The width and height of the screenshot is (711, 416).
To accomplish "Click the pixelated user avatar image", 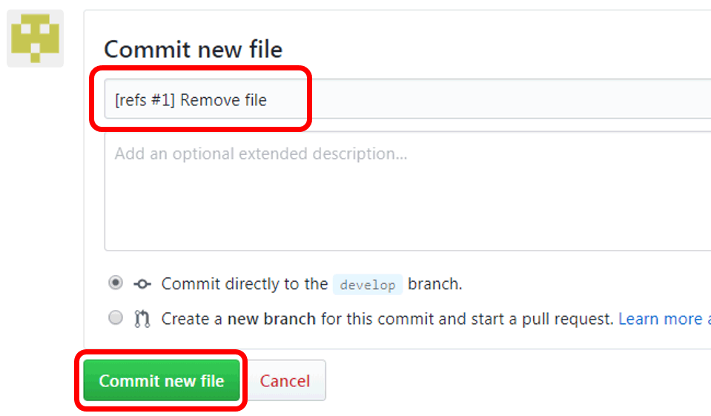I will [x=35, y=39].
